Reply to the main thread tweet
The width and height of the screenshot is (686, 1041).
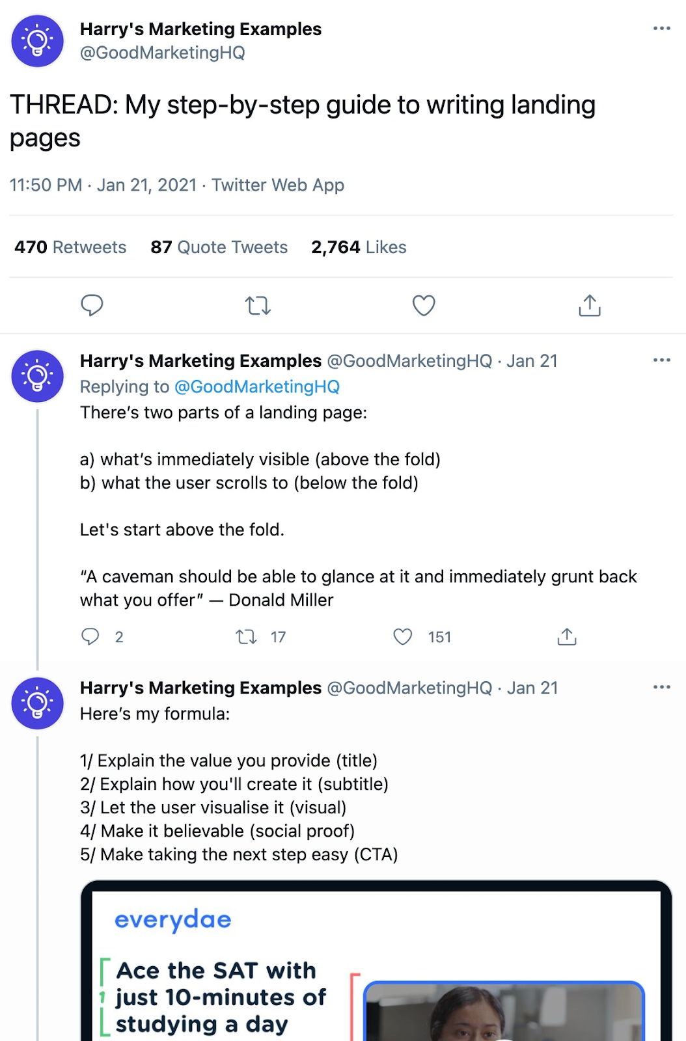coord(92,305)
